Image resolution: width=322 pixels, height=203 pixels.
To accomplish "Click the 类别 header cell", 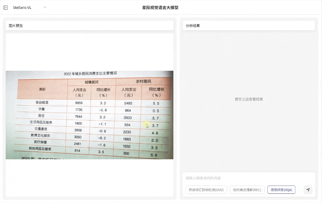I will click(42, 89).
